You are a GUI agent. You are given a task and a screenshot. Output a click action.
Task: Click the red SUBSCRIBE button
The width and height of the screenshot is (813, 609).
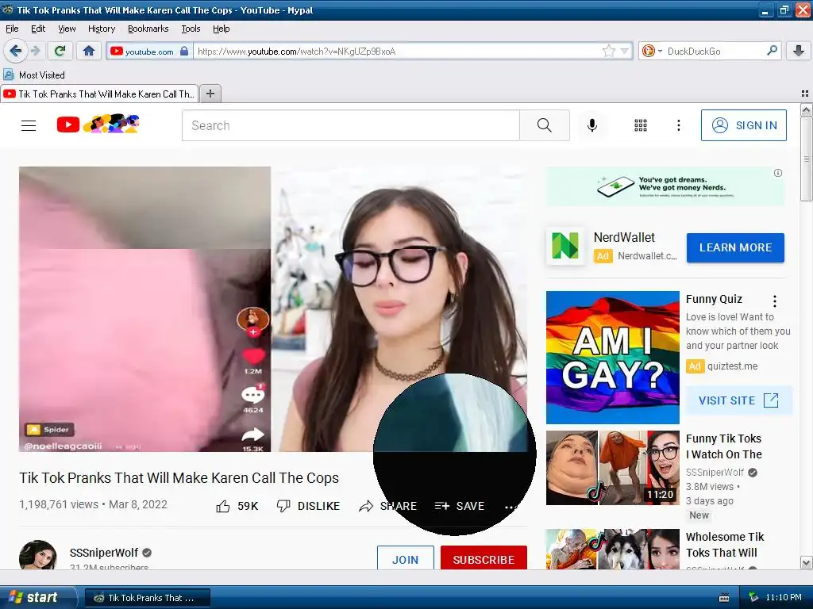484,558
